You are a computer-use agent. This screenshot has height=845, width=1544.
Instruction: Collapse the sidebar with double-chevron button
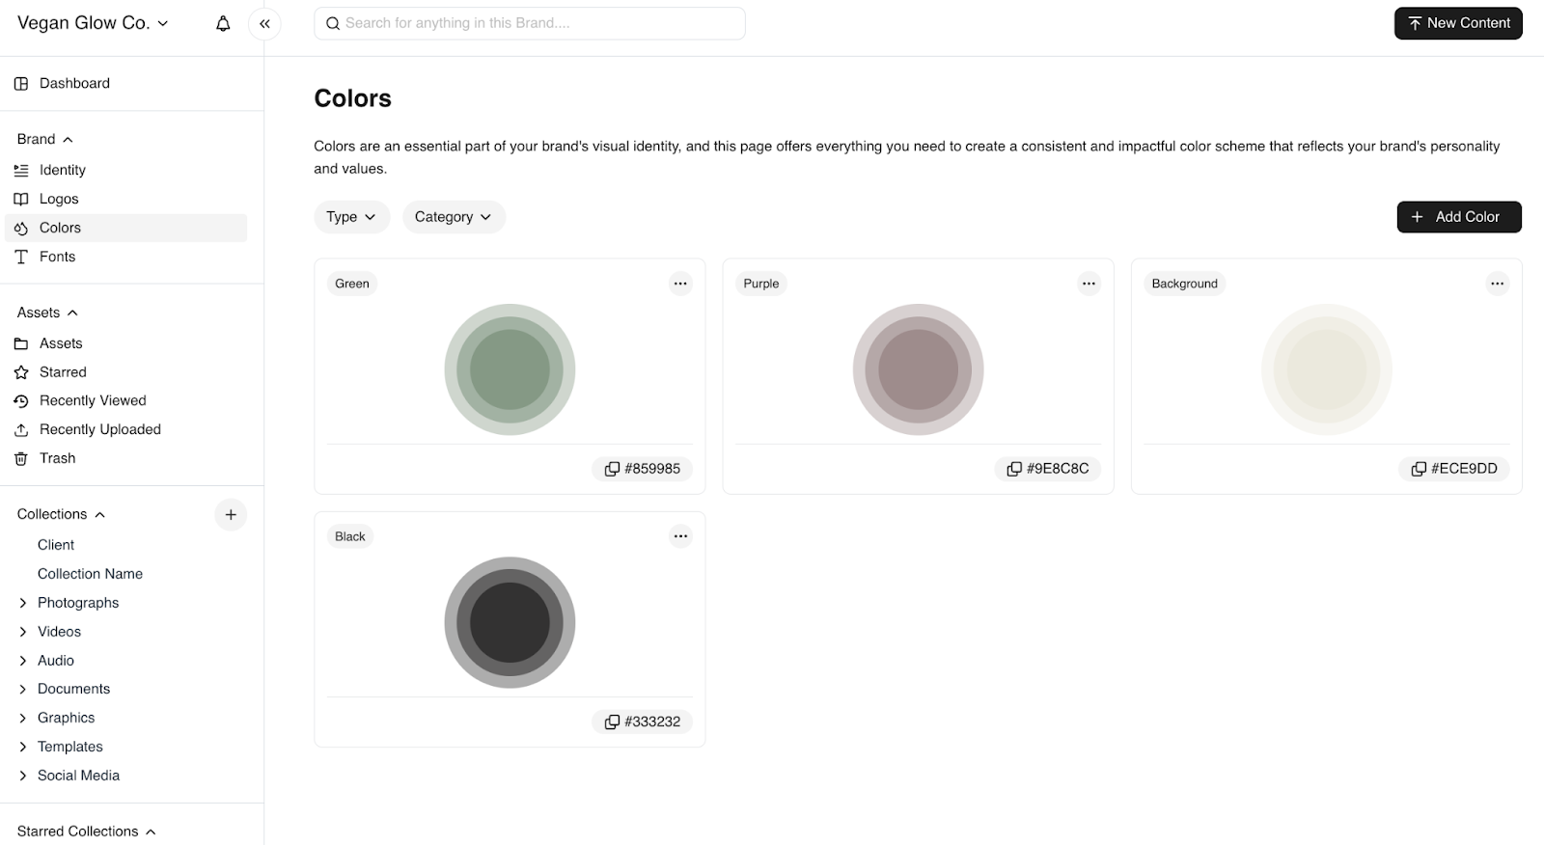tap(264, 23)
